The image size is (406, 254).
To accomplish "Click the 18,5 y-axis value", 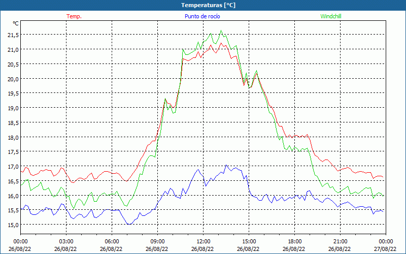I will [13, 122].
